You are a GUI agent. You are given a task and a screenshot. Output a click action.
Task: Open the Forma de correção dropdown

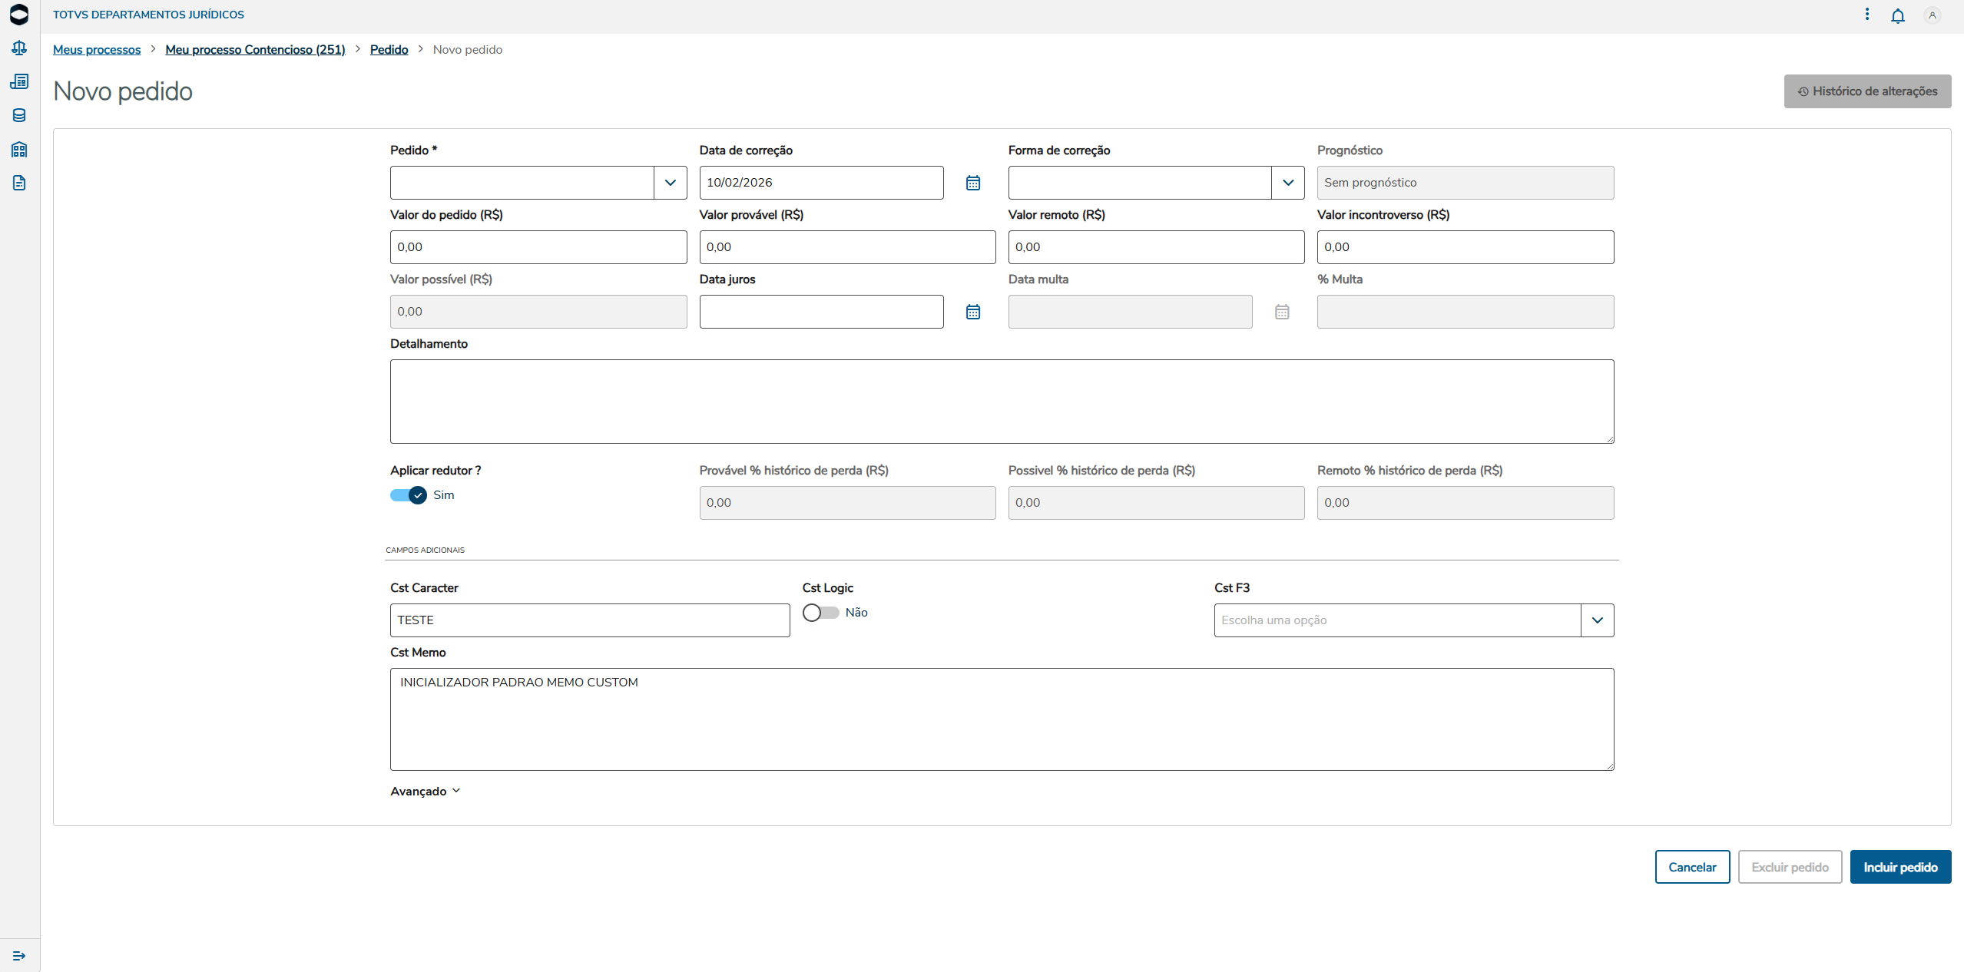1287,183
